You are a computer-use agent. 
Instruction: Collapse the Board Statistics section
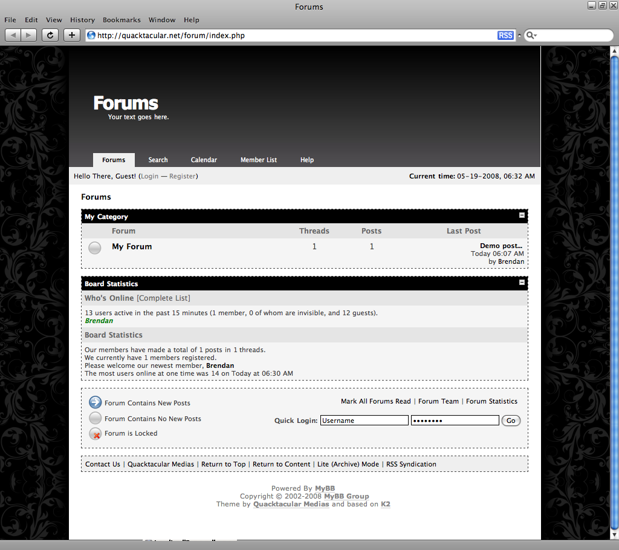pos(522,283)
